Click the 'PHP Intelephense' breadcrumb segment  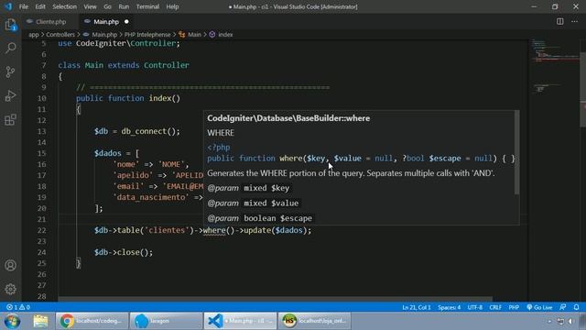[x=147, y=35]
